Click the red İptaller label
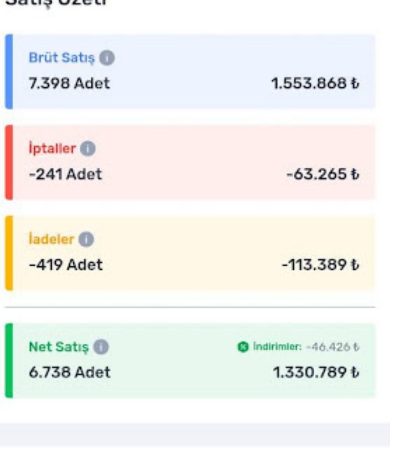Screen dimensions: 395x455 tap(52, 149)
